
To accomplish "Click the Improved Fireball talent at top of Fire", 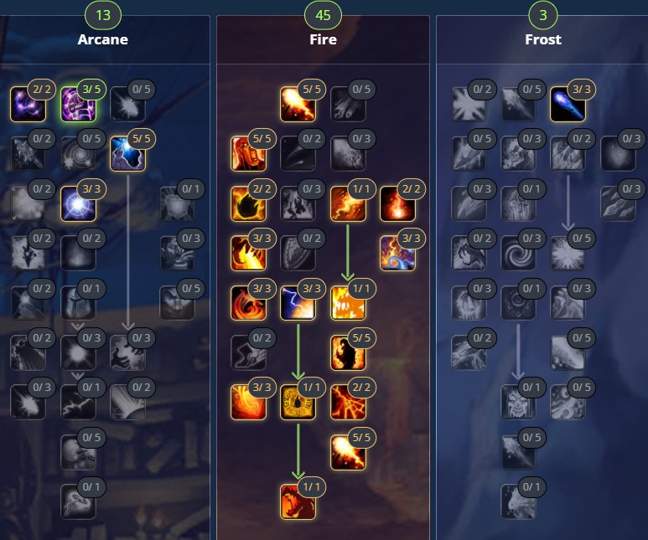I will point(298,104).
